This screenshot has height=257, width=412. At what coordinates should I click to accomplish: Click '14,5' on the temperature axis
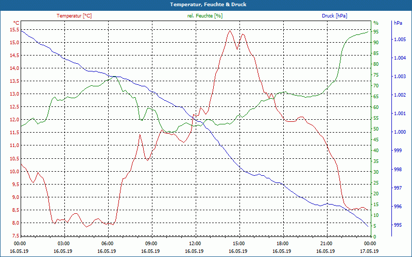pos(15,56)
